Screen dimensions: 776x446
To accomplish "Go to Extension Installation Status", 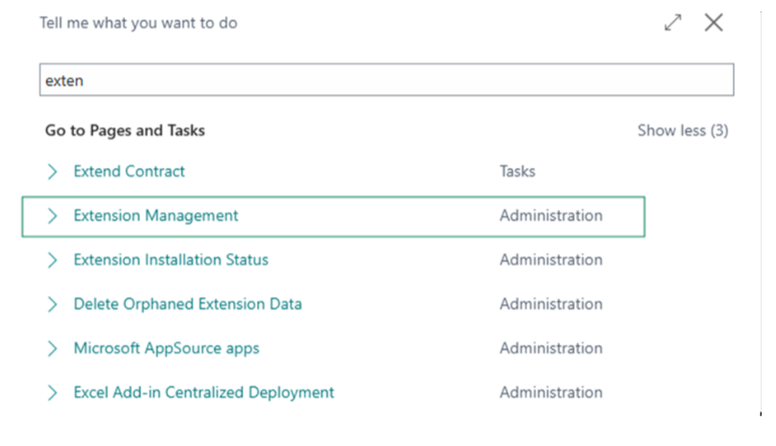I will tap(171, 260).
